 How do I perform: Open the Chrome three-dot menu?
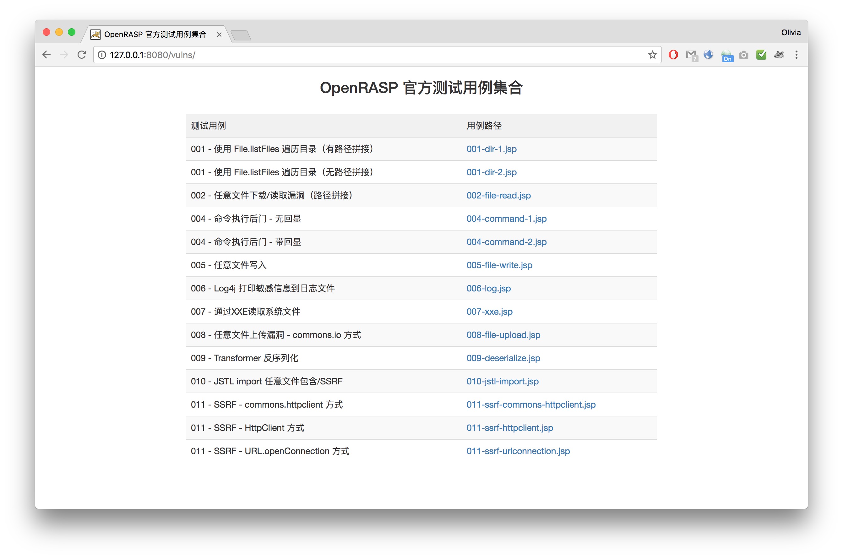coord(796,55)
